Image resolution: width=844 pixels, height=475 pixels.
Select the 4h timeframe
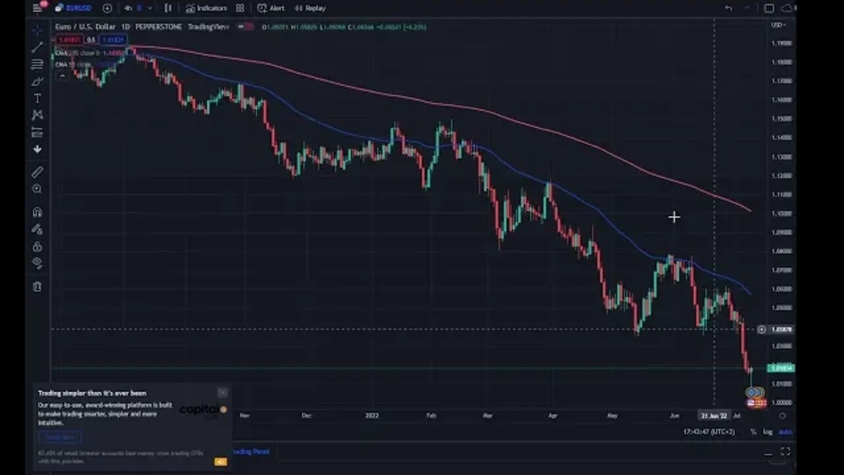[x=128, y=8]
